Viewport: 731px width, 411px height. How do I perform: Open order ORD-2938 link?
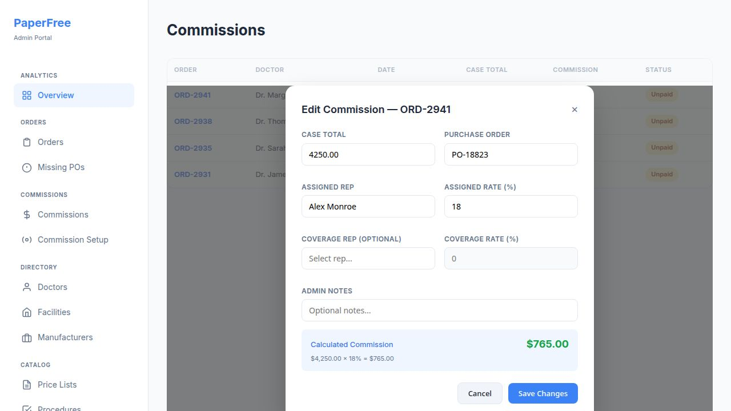point(193,121)
